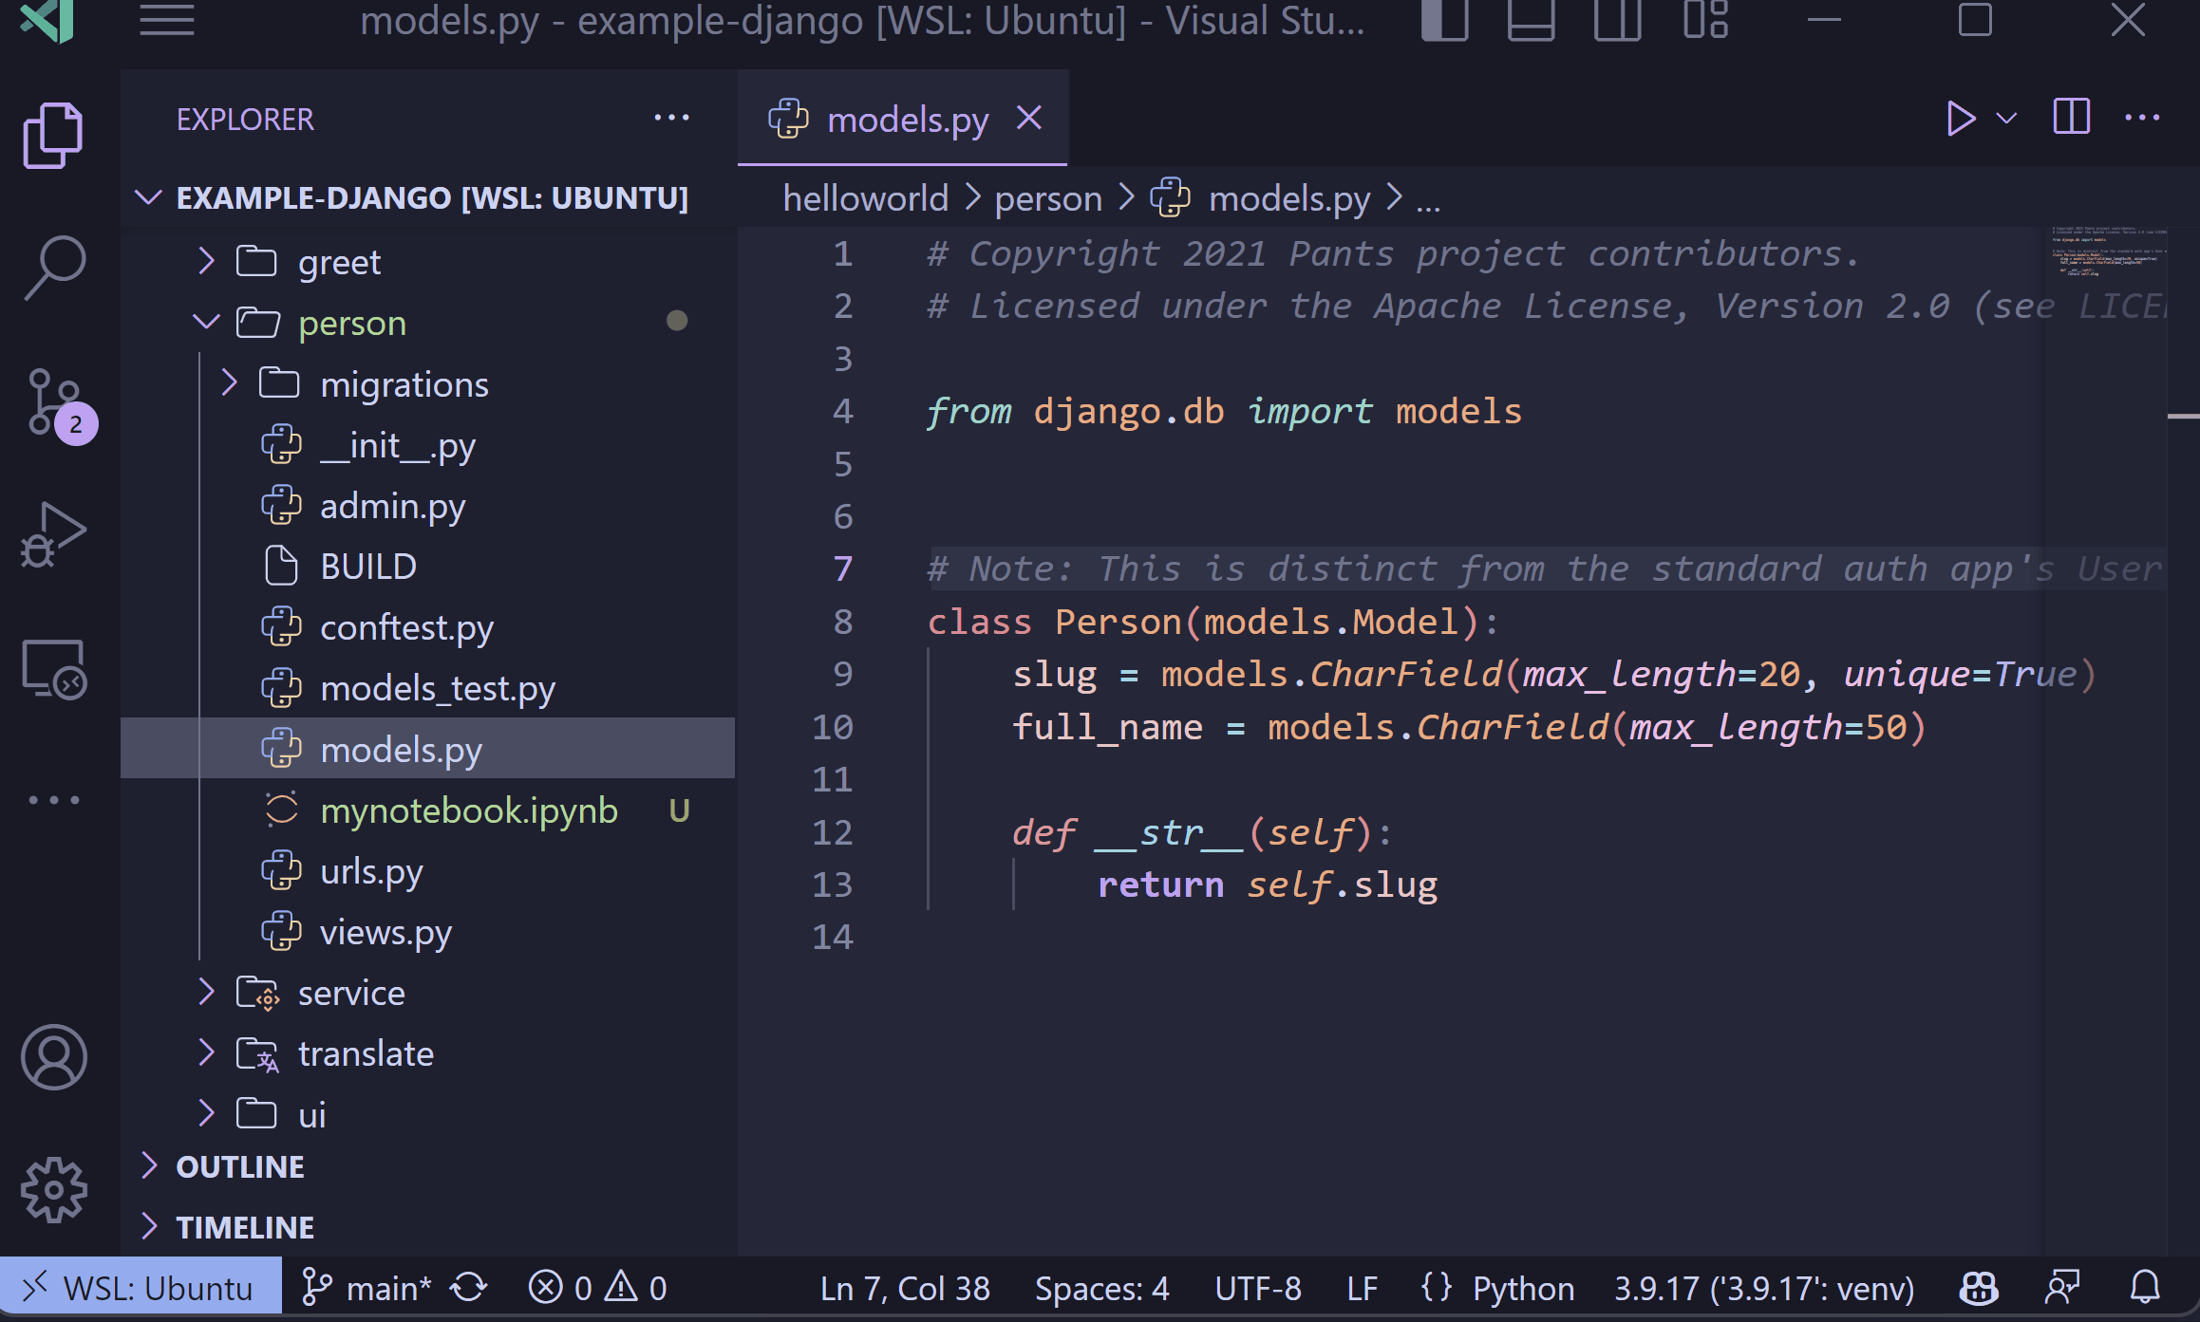Toggle the secondary side bar
2200x1322 pixels.
1618,20
